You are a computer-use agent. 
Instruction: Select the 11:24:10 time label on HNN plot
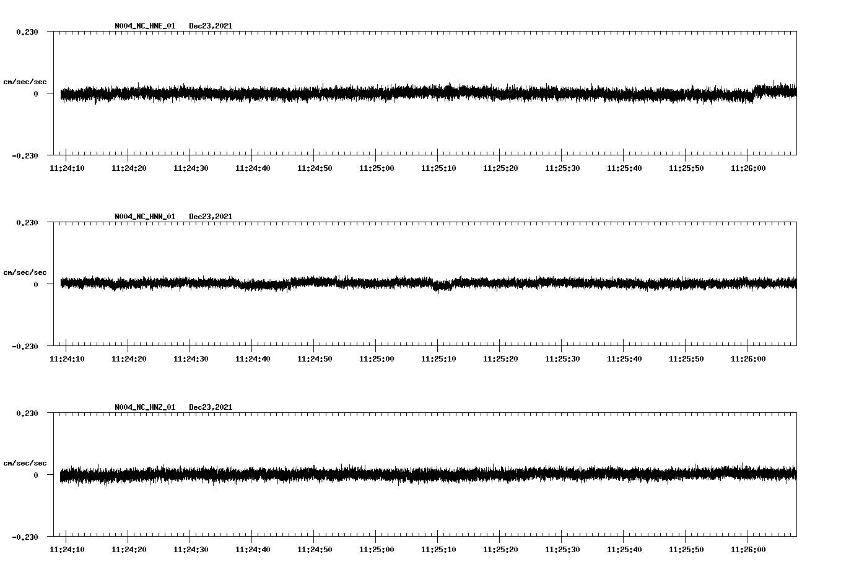click(x=67, y=359)
